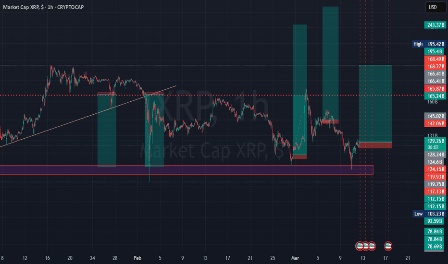Click the 16 date on the time axis
Viewport: 448px width, 264px height.
tap(48, 258)
